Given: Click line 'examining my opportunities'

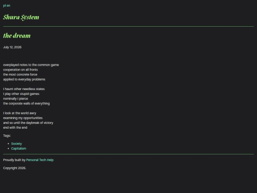Looking at the screenshot, I should [x=23, y=118].
